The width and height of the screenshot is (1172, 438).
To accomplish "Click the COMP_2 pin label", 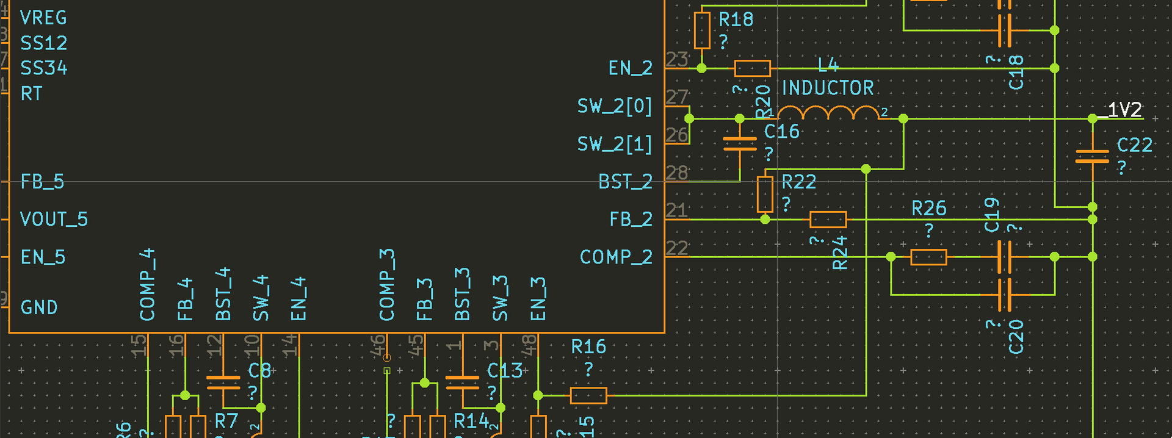I will [616, 257].
